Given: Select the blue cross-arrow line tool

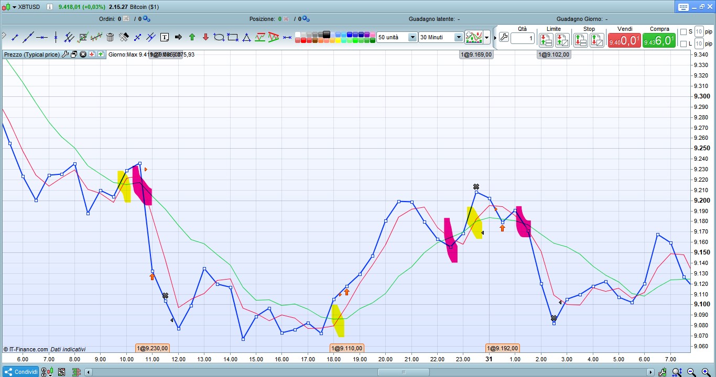Looking at the screenshot, I should (137, 37).
